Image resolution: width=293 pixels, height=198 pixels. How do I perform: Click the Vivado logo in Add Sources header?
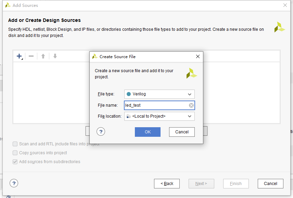[280, 27]
